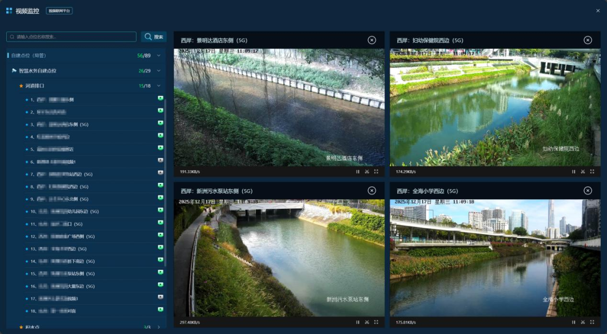Pause the 景明达酒店东侧 video stream
The height and width of the screenshot is (334, 607).
click(x=357, y=172)
